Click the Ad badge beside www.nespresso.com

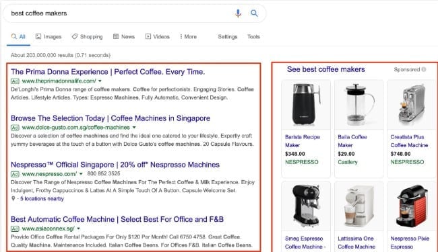(x=15, y=174)
